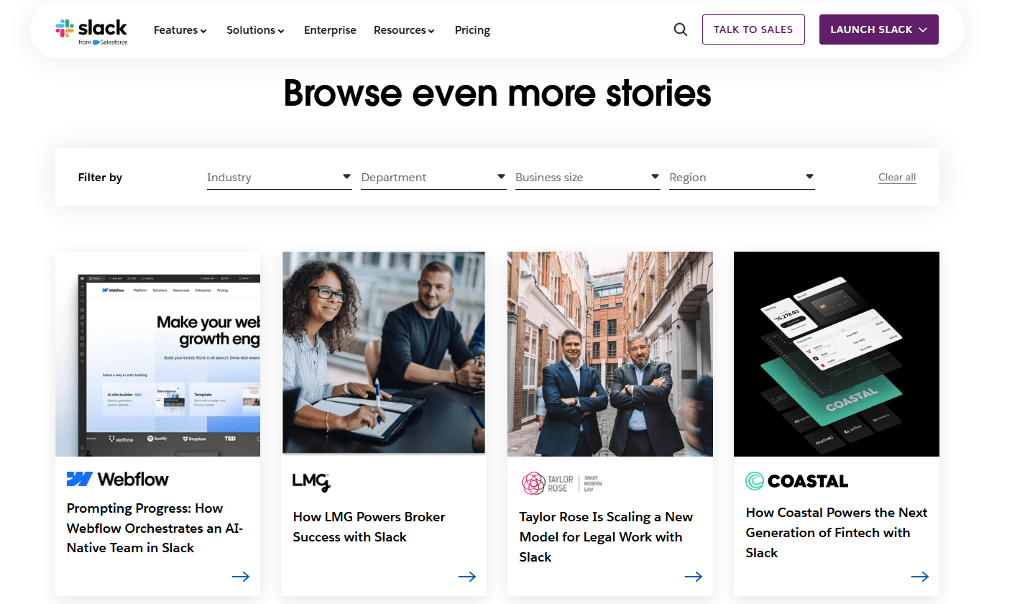The image size is (1030, 604).
Task: Expand the Solutions menu
Action: coord(255,30)
